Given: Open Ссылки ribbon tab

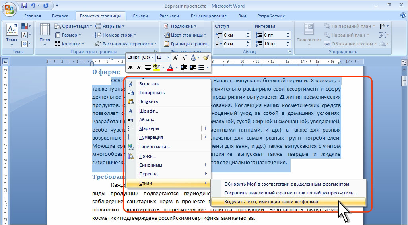Looking at the screenshot, I should (140, 16).
